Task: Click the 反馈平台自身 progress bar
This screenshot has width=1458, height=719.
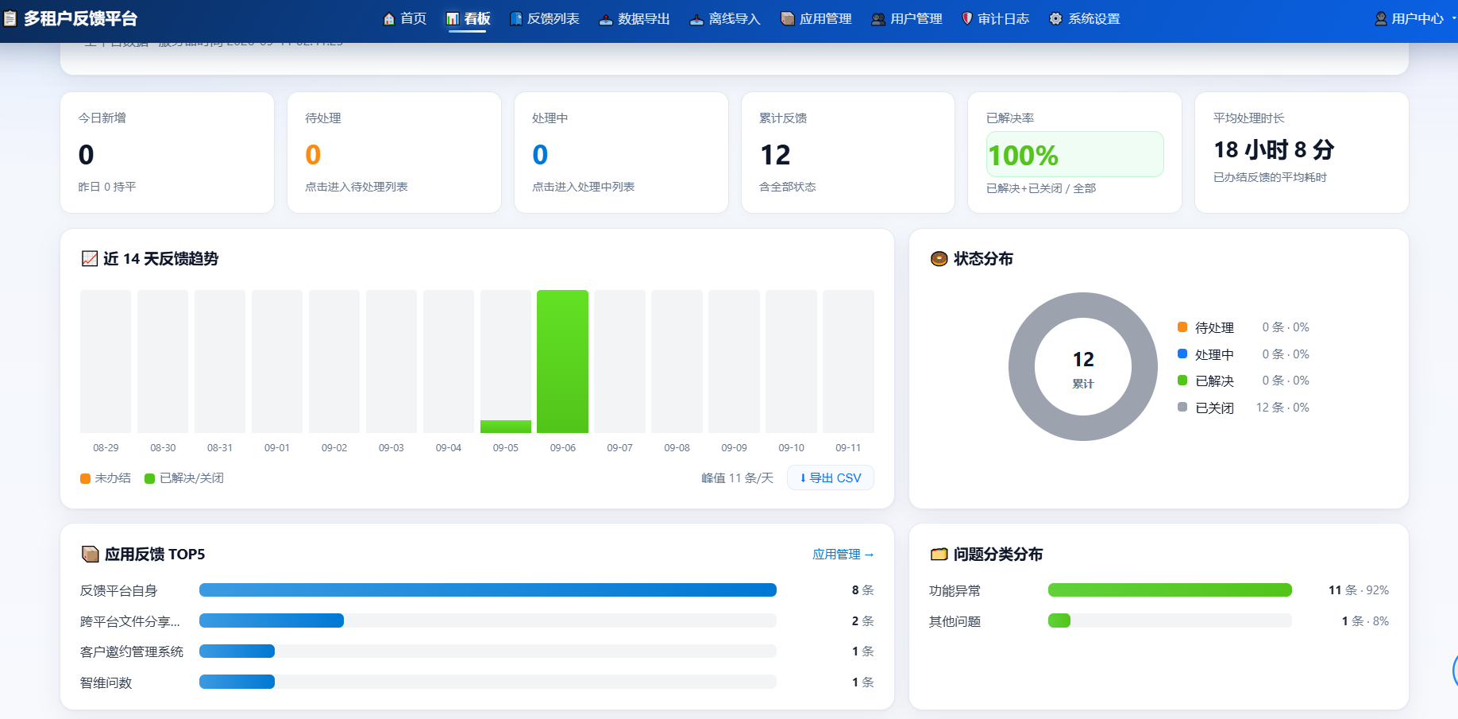Action: coord(488,590)
